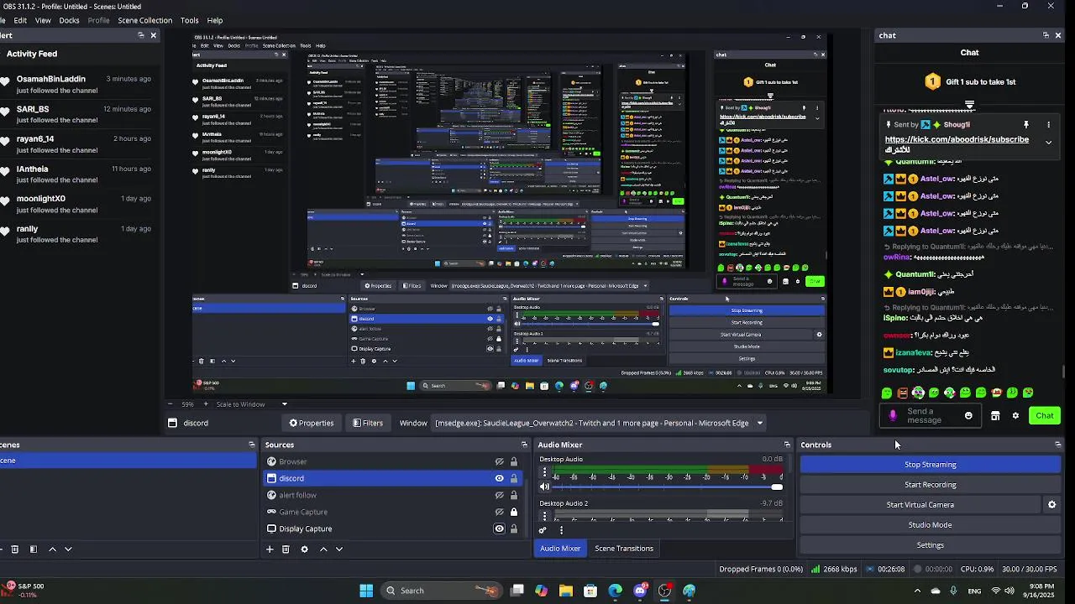Viewport: 1075px width, 604px height.
Task: Pop out the Sources dock
Action: (x=524, y=445)
